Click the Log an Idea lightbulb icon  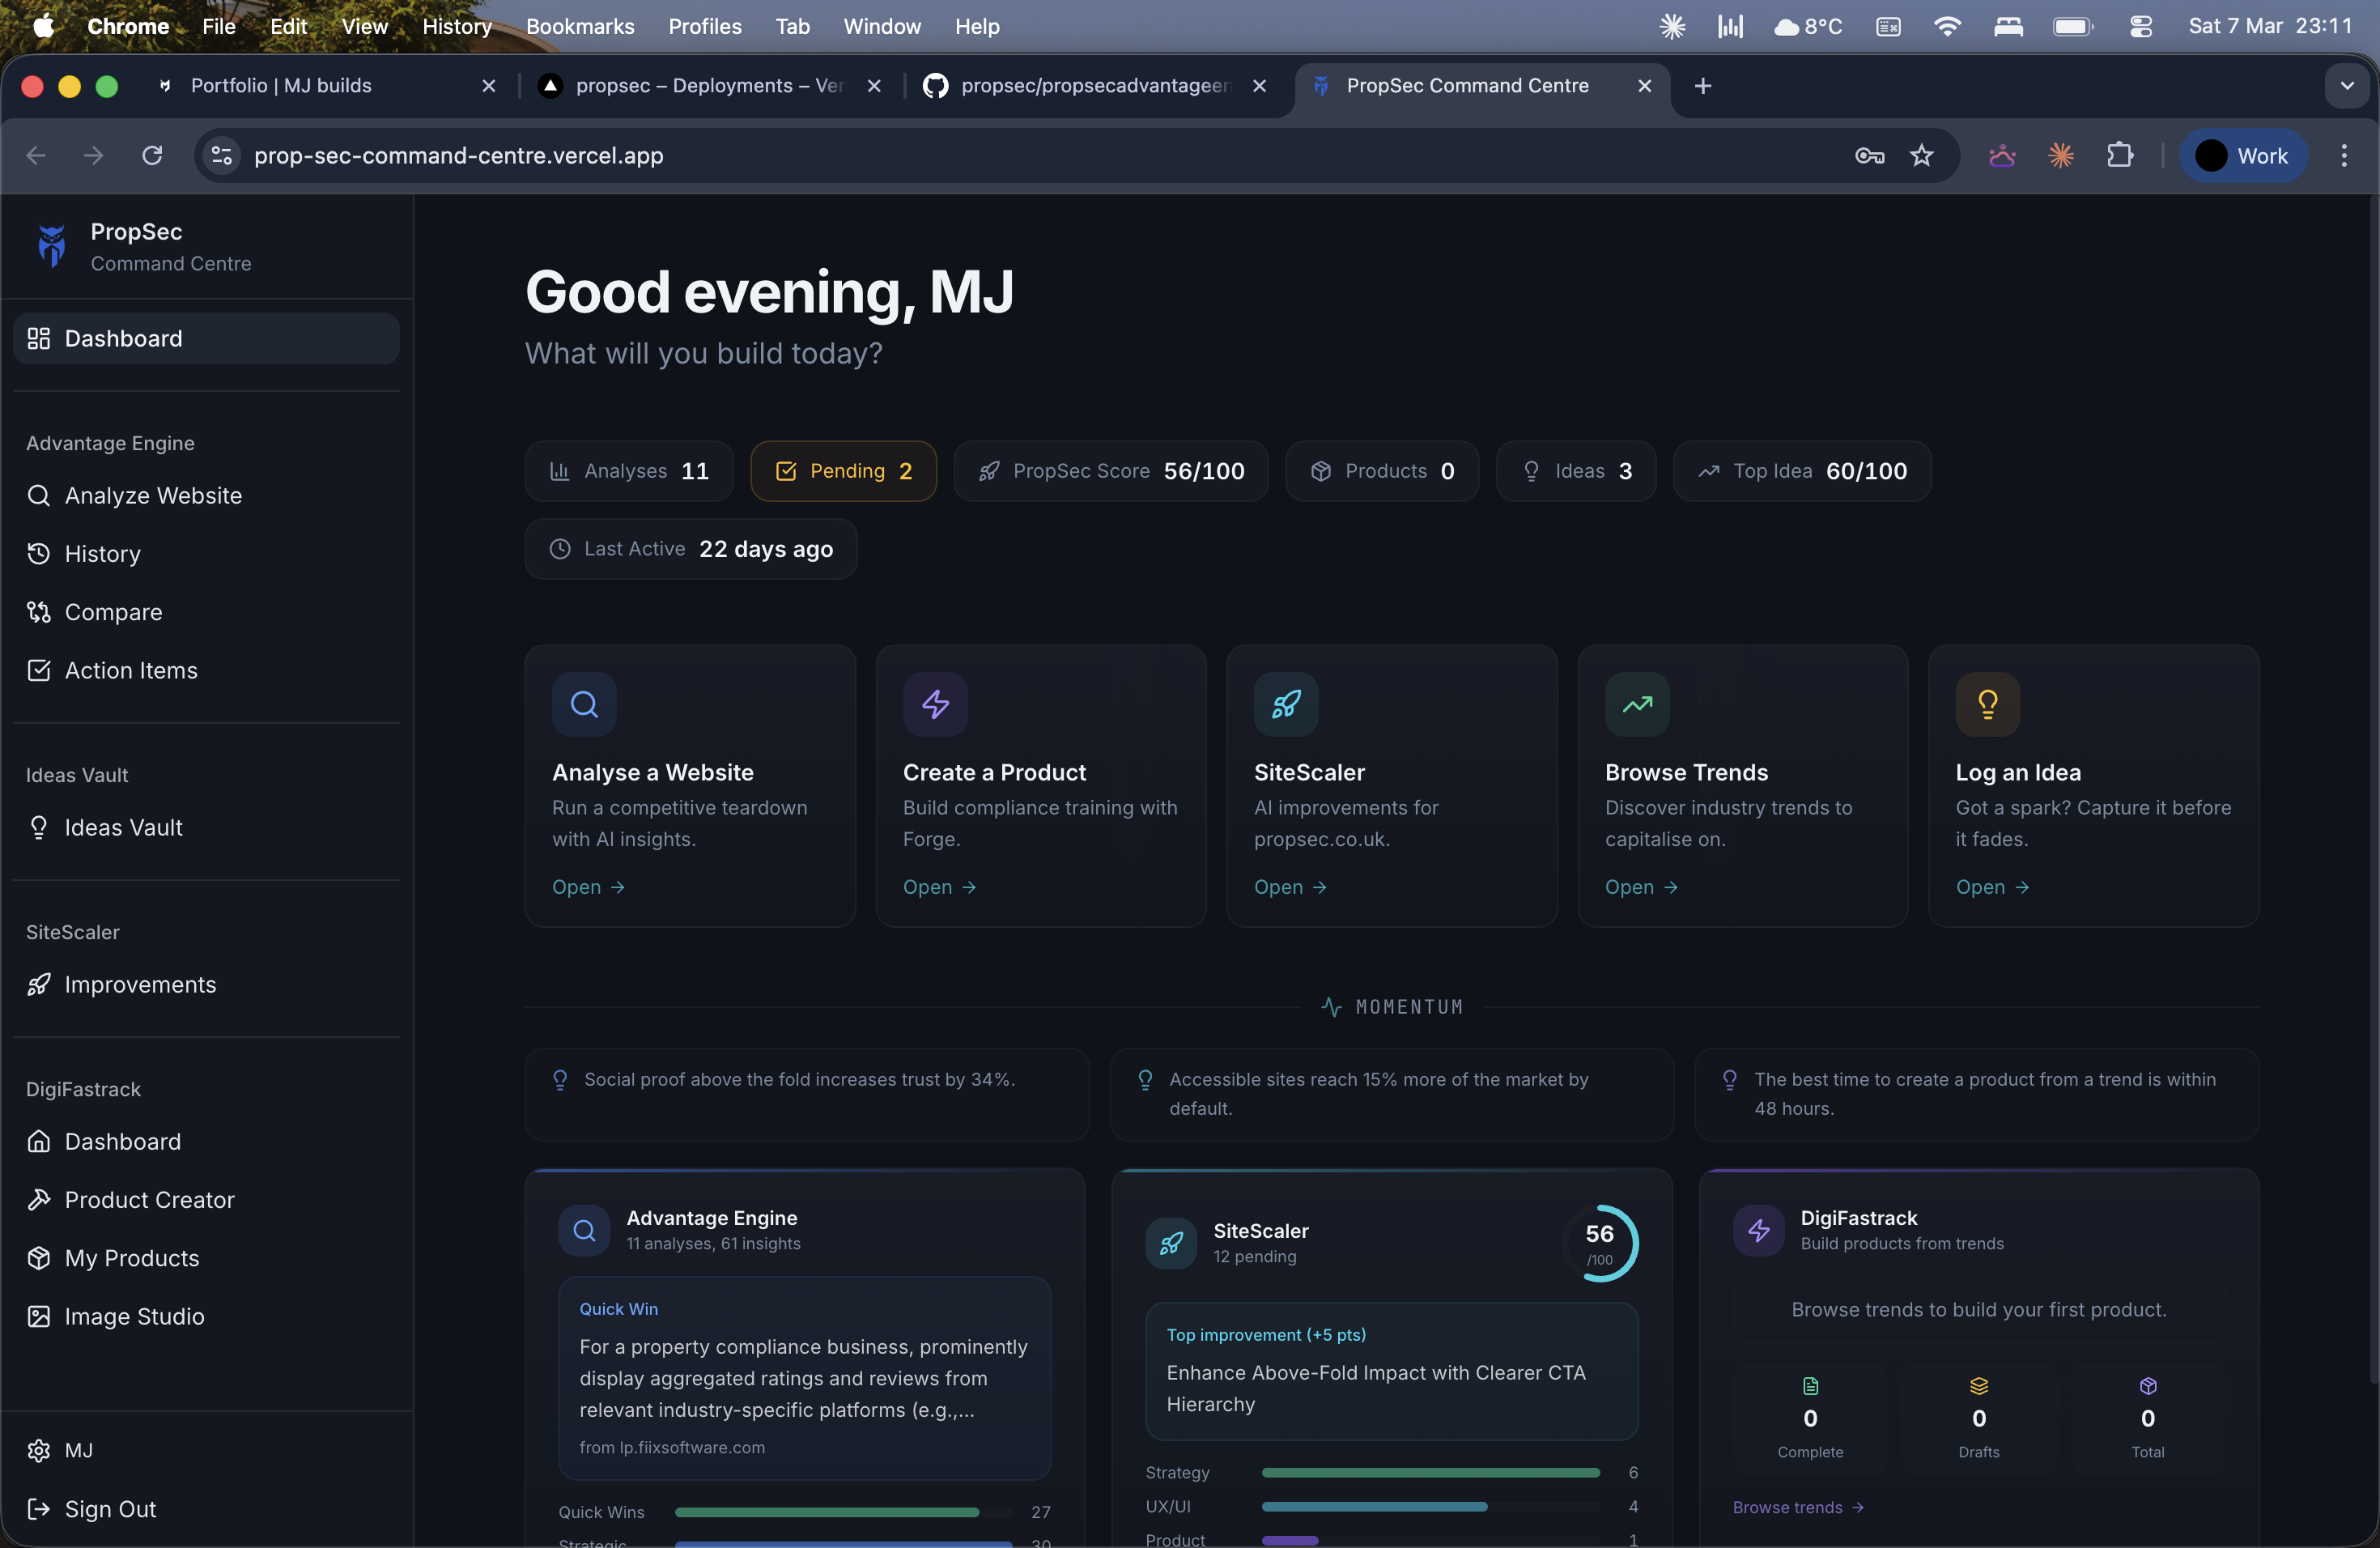[x=1988, y=704]
